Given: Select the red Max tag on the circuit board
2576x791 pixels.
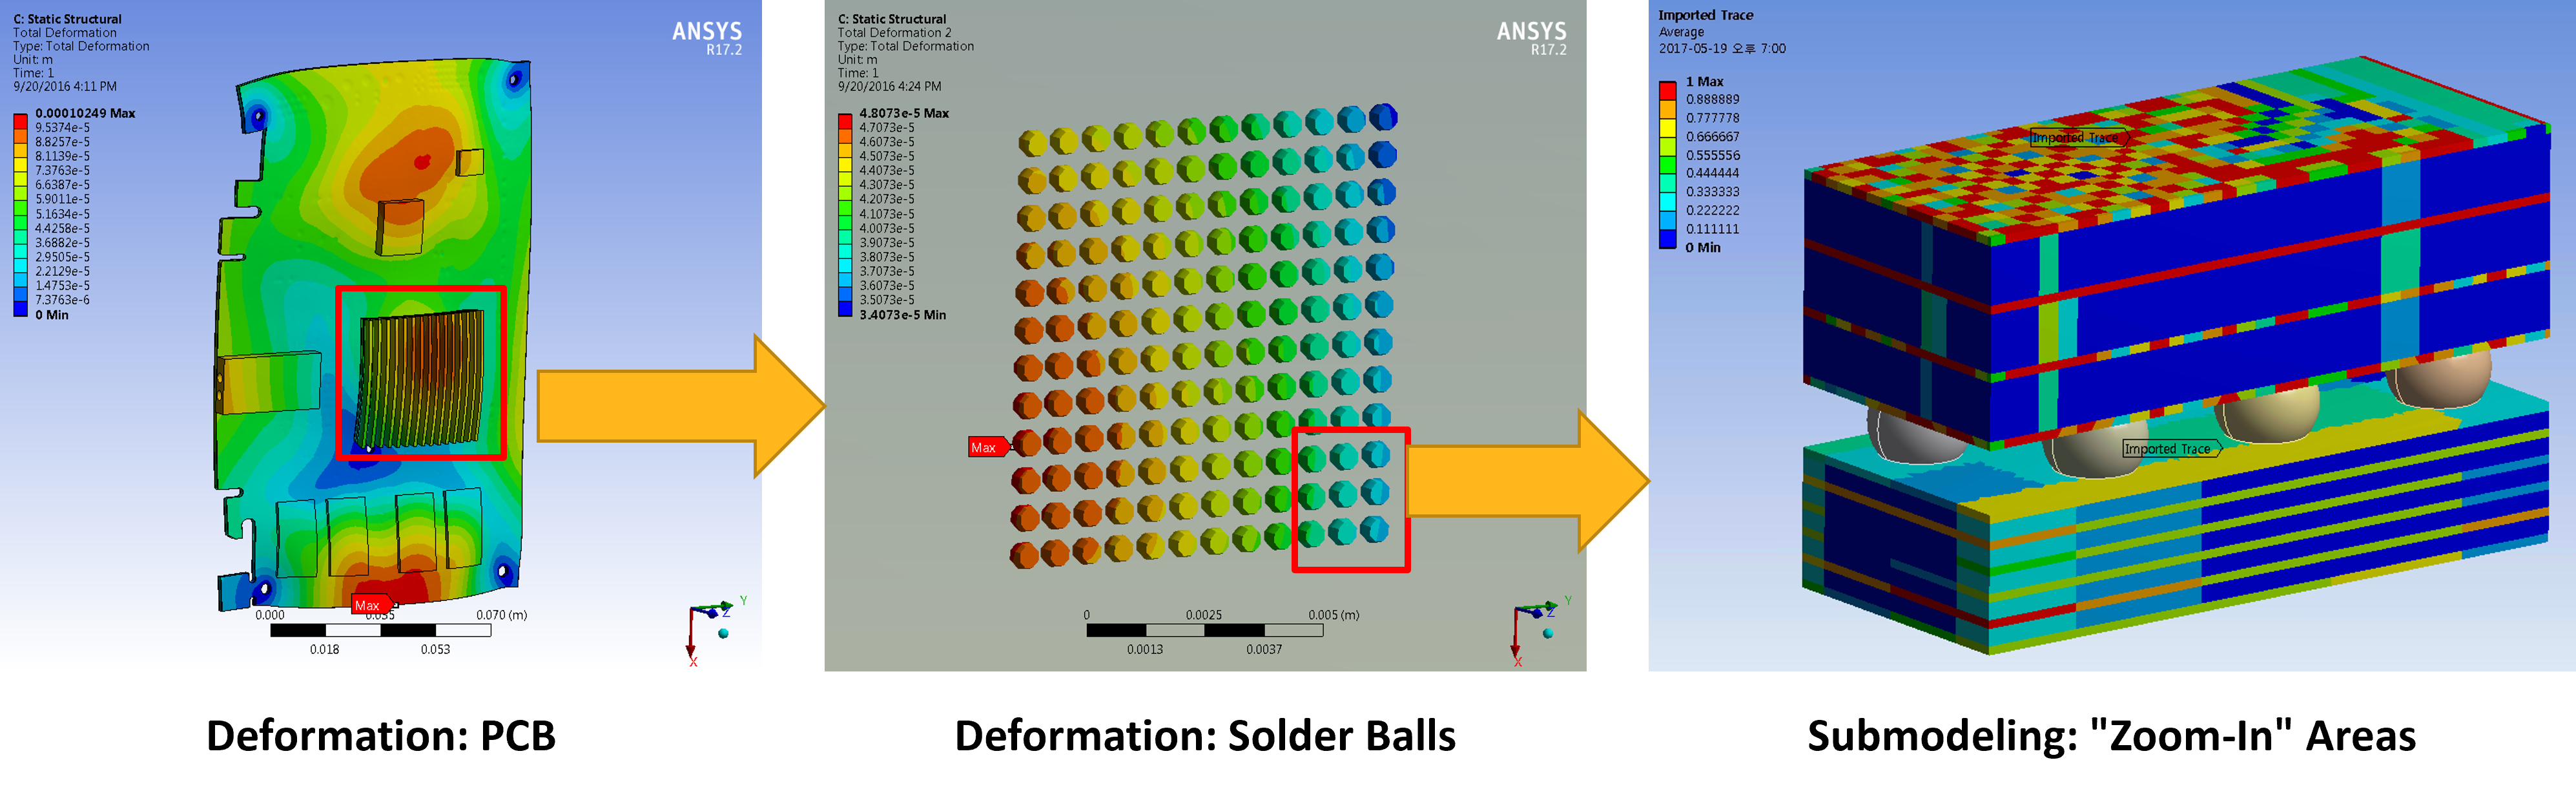Looking at the screenshot, I should (369, 605).
